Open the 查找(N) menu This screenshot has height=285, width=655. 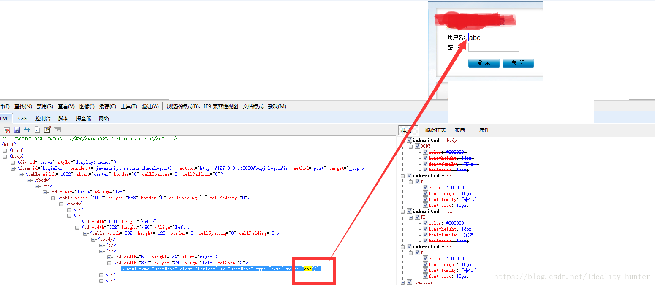(23, 106)
